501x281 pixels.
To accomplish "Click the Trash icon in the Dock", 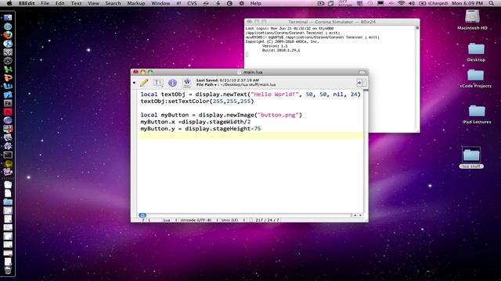I will click(x=8, y=270).
